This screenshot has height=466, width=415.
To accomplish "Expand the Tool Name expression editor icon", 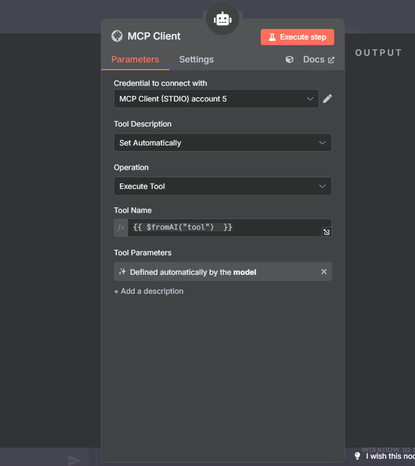I will click(x=326, y=232).
